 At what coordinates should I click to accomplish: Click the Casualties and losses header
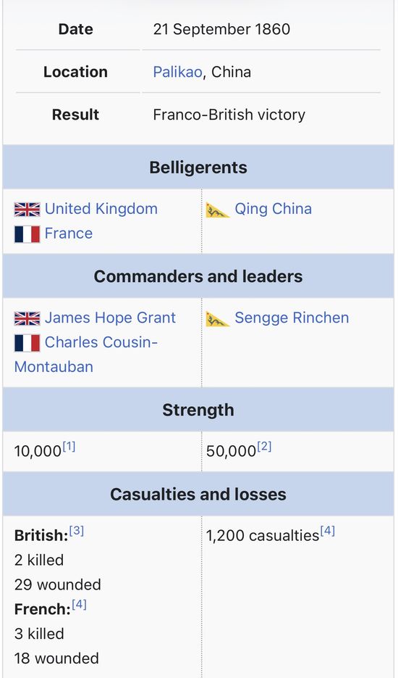click(198, 494)
